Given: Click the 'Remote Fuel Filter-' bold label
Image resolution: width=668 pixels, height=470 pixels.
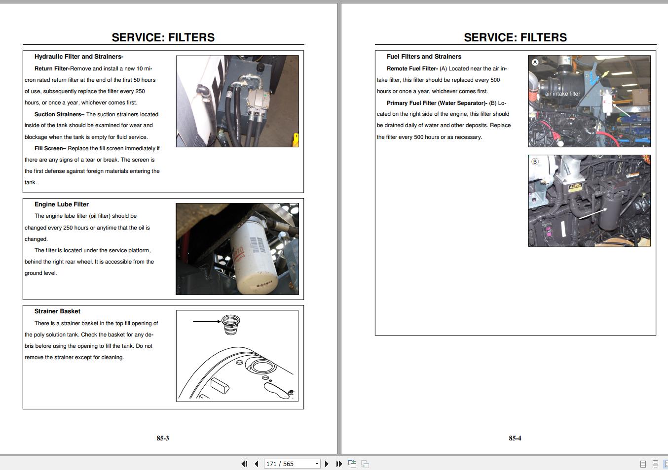Looking at the screenshot, I should pos(412,68).
